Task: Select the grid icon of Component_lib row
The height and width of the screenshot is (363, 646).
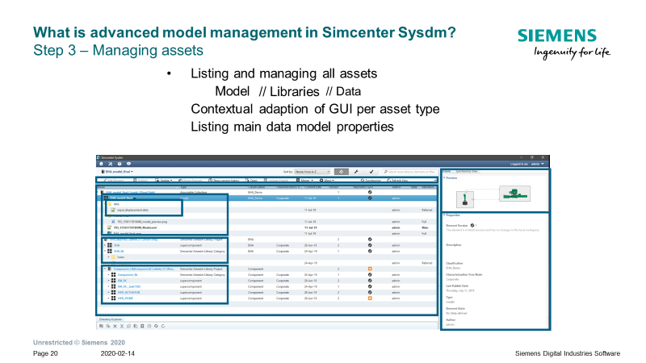Action: 113,274
